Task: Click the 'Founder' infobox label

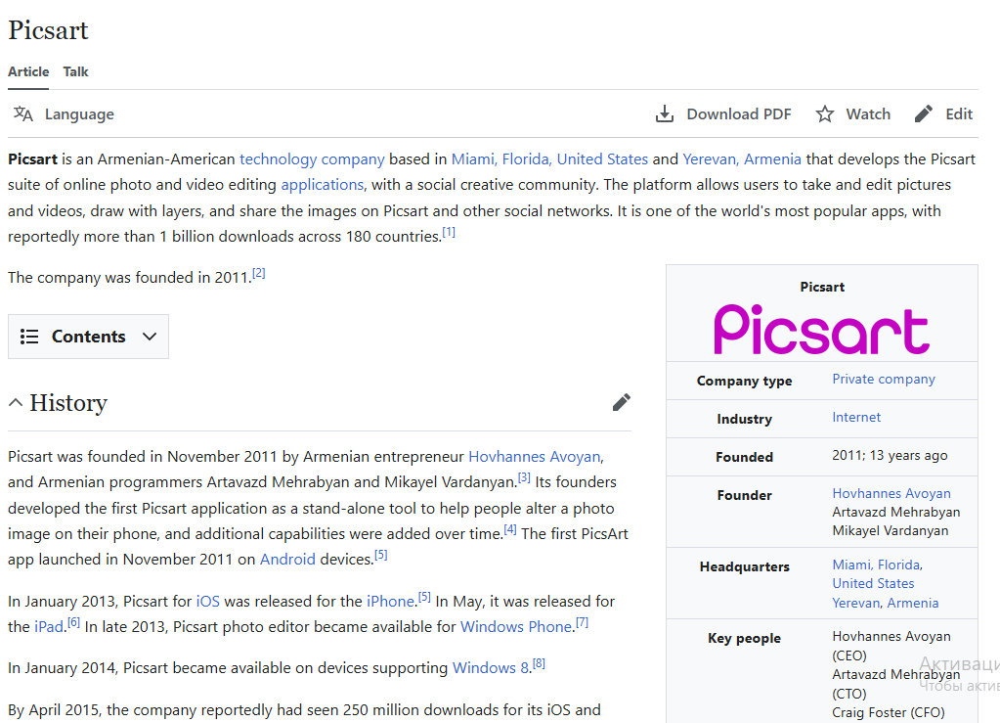Action: [744, 496]
